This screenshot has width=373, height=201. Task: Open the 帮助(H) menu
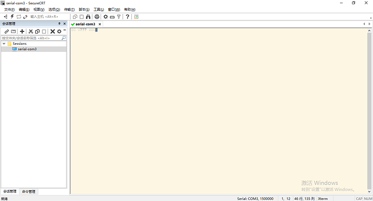pos(130,10)
